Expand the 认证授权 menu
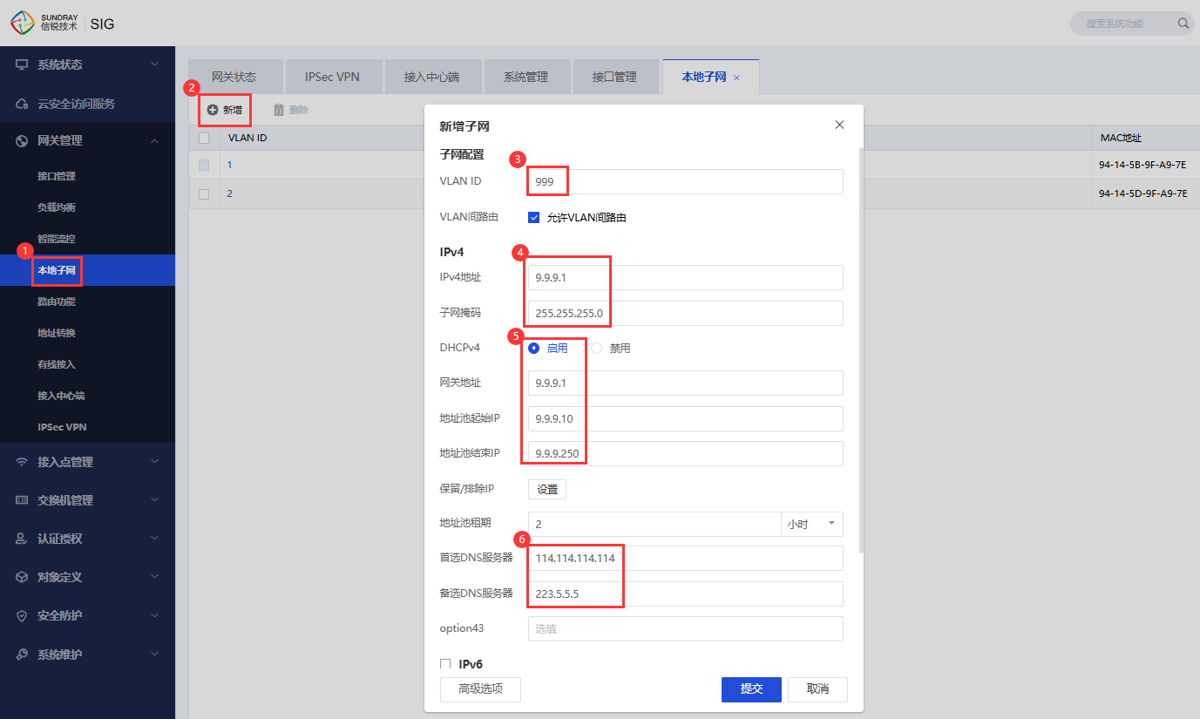Screen dimensions: 1200x719 pos(154,539)
